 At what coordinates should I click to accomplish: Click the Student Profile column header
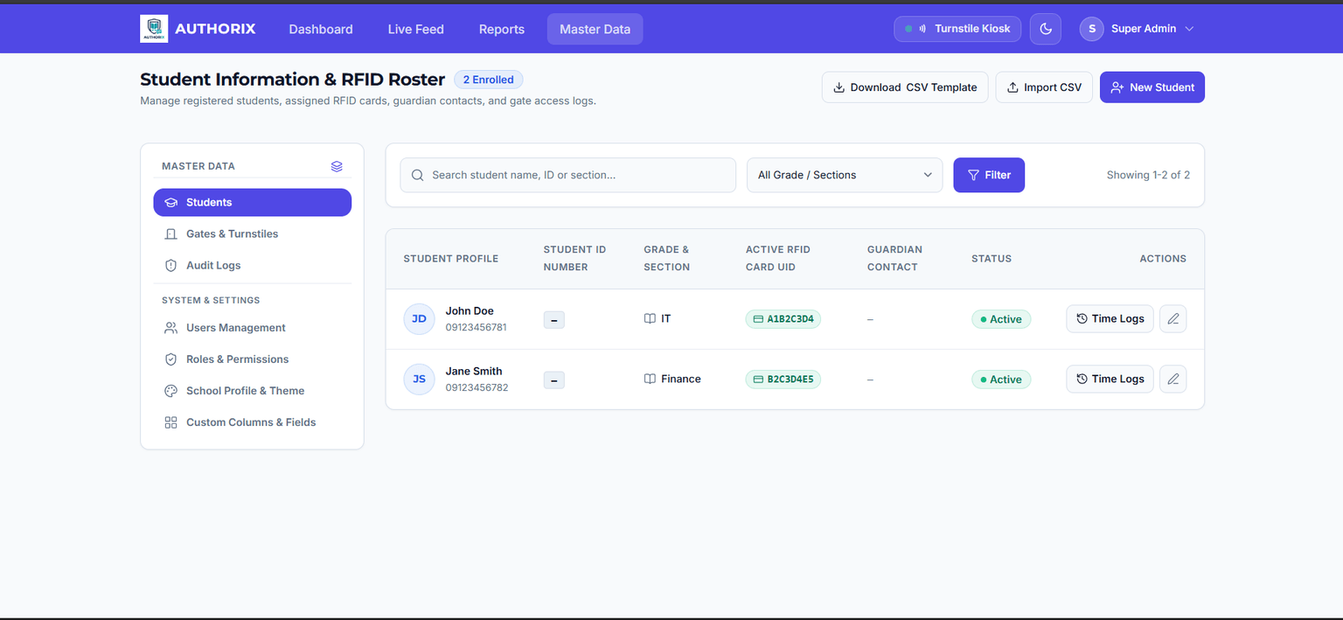click(x=451, y=259)
